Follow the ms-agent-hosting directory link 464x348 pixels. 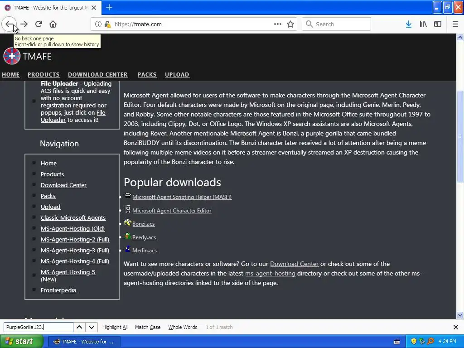click(271, 273)
